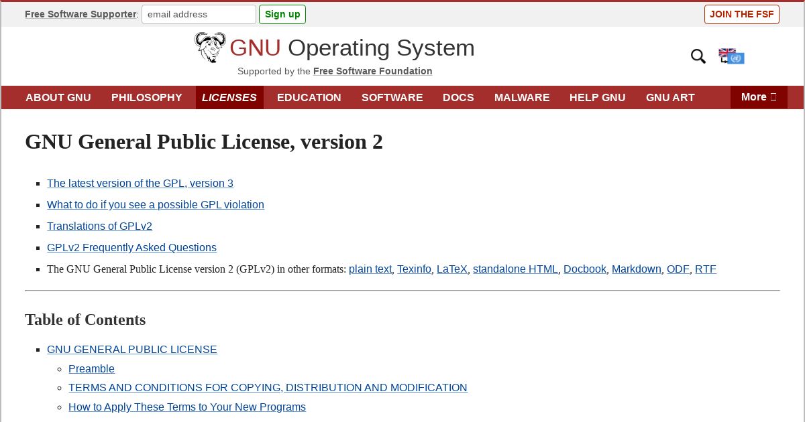This screenshot has width=805, height=422.
Task: Click the GNU head logo
Action: point(210,48)
